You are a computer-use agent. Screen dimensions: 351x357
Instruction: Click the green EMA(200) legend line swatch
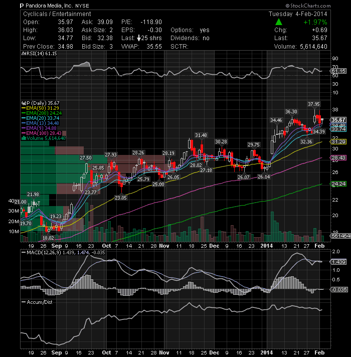pos(24,113)
